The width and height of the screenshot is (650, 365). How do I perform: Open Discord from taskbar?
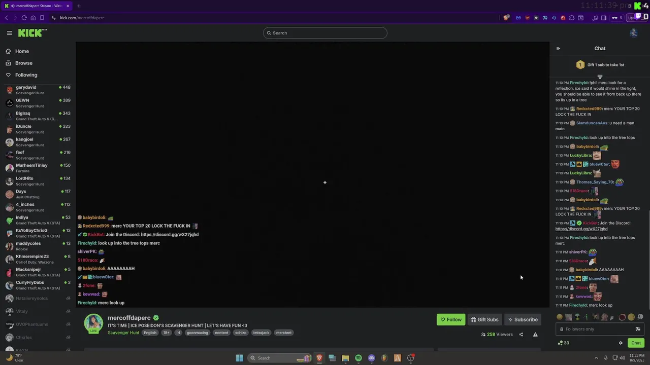[371, 358]
